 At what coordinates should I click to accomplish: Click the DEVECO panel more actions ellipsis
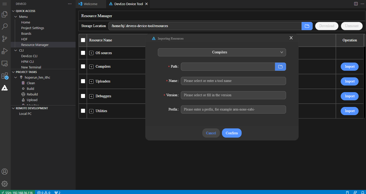coord(70,4)
